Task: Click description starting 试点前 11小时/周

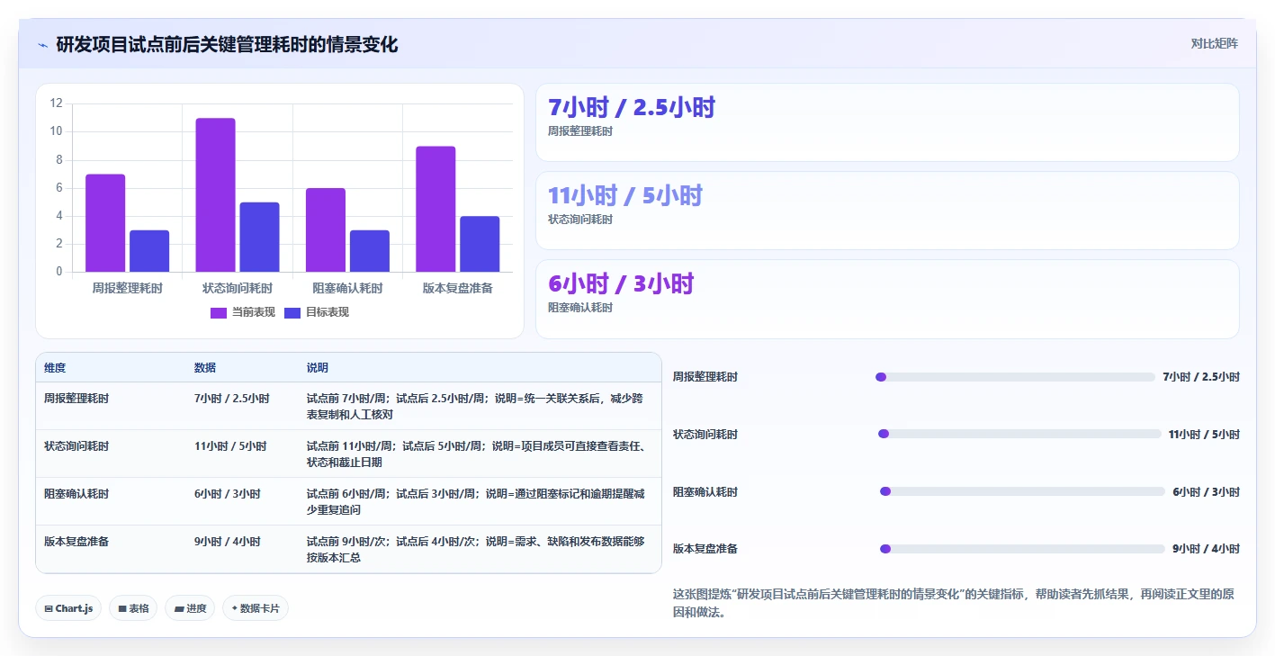Action: pos(476,454)
